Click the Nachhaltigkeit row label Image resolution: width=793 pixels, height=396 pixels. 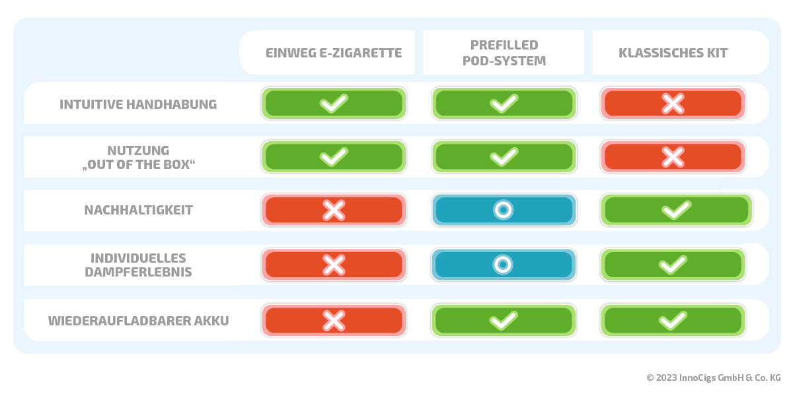139,211
